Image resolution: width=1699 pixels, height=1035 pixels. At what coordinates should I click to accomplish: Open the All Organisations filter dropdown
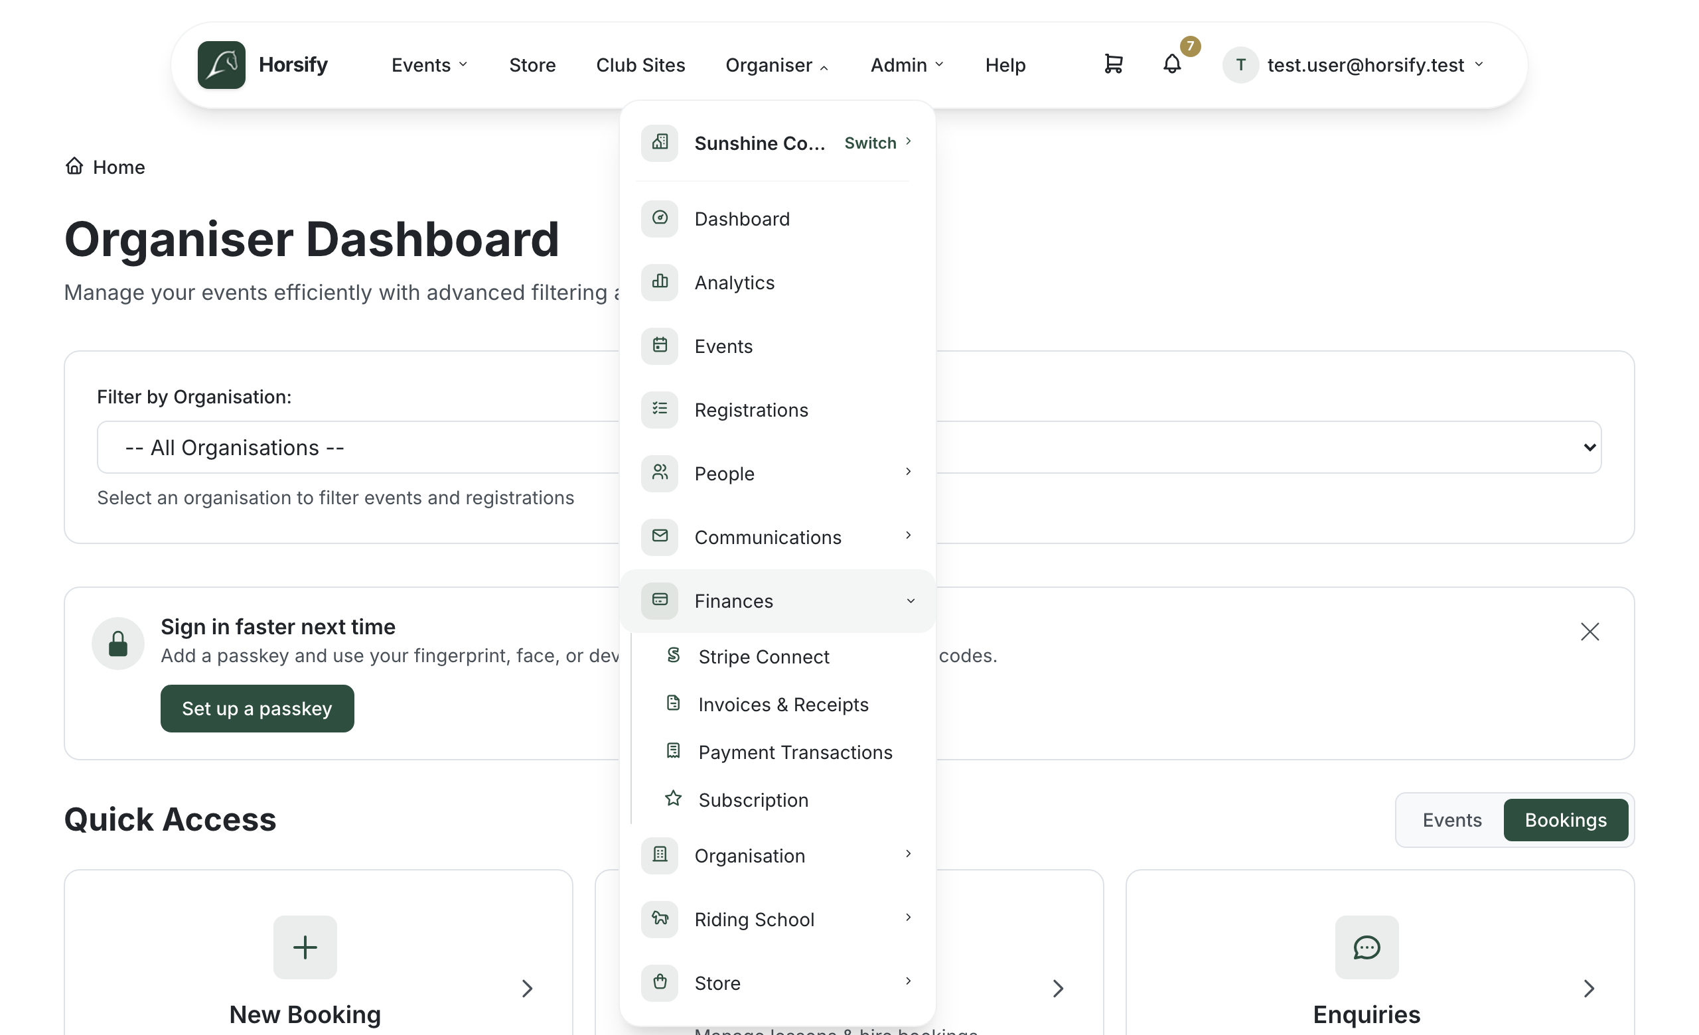(x=849, y=447)
